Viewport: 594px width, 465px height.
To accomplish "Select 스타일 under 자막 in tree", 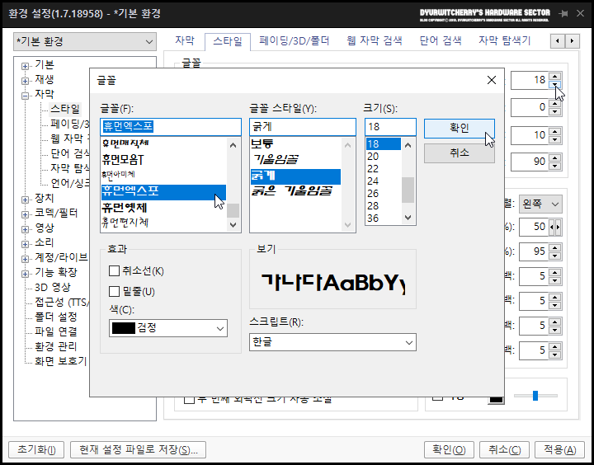I will (x=65, y=109).
